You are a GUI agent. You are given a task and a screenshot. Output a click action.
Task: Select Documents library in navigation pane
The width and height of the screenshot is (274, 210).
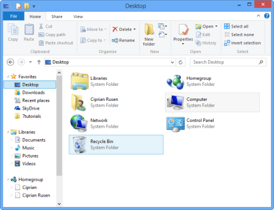tap(30, 140)
